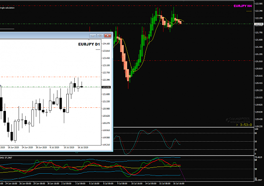Image resolution: width=264 pixels, height=186 pixels.
Task: Click the 100 level on stochastic scale
Action: pos(256,129)
